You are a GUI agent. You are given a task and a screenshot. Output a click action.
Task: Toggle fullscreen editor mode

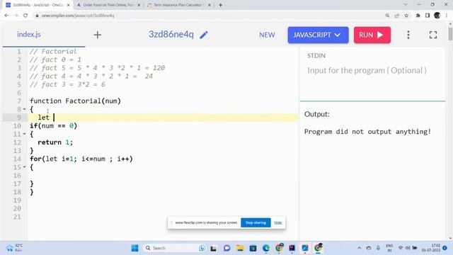(x=433, y=35)
